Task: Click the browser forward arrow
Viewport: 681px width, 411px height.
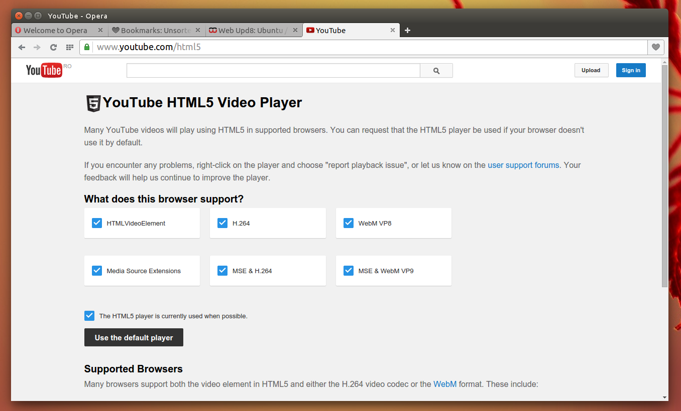Action: pos(37,47)
